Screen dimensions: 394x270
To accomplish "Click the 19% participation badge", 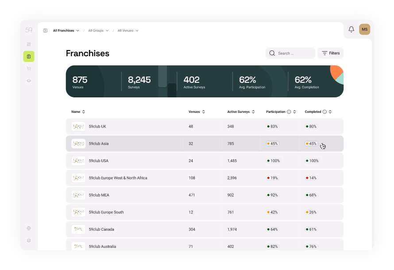I will (272, 178).
